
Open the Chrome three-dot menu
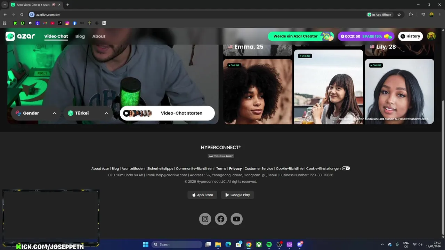[440, 15]
